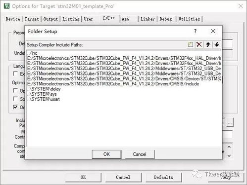Click the compiler control string scroll-up arrow

coord(229,147)
